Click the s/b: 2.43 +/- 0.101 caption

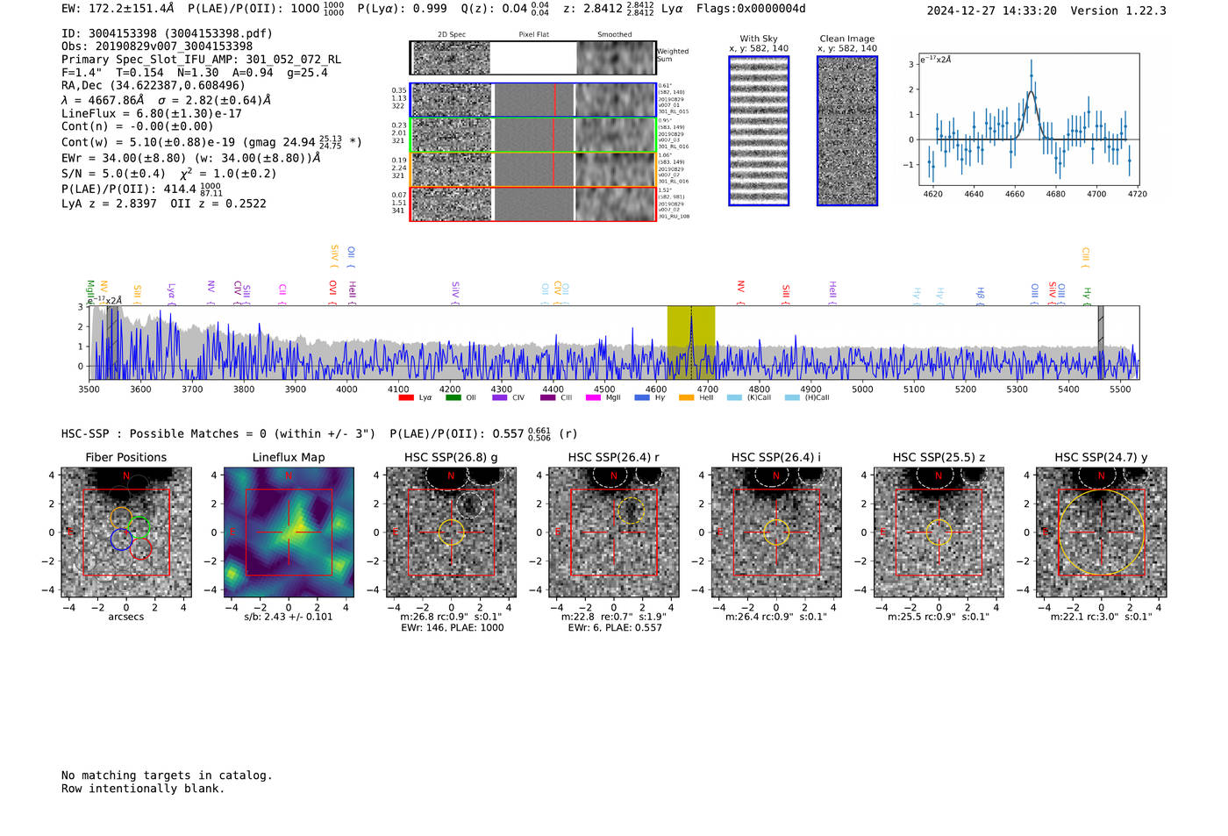289,617
